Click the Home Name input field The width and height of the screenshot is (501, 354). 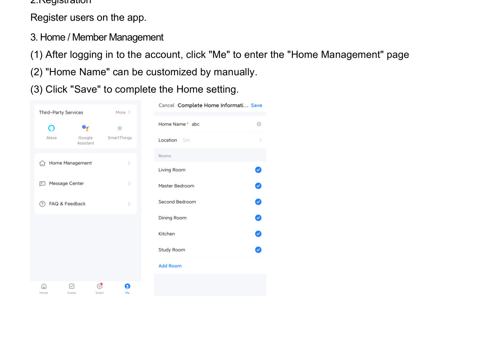222,124
